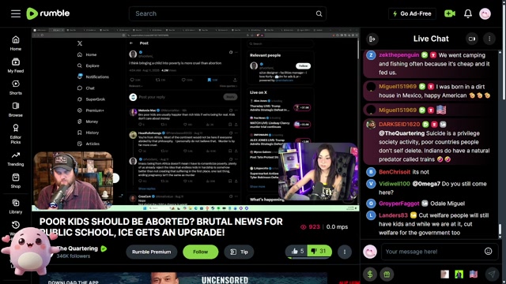Viewport: 506px width, 284px height.
Task: Open zekthepenguin's chat username
Action: click(x=398, y=55)
